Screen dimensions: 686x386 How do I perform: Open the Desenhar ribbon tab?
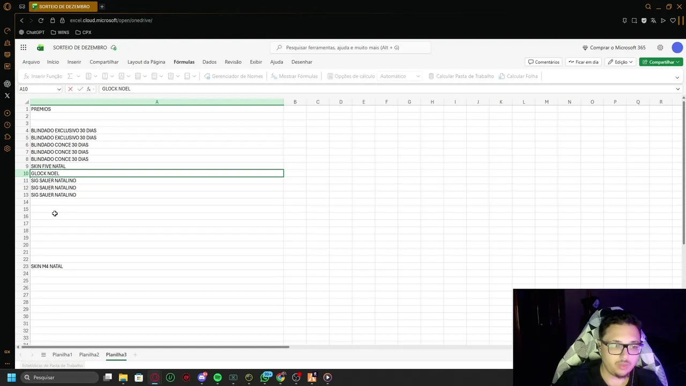(x=302, y=62)
